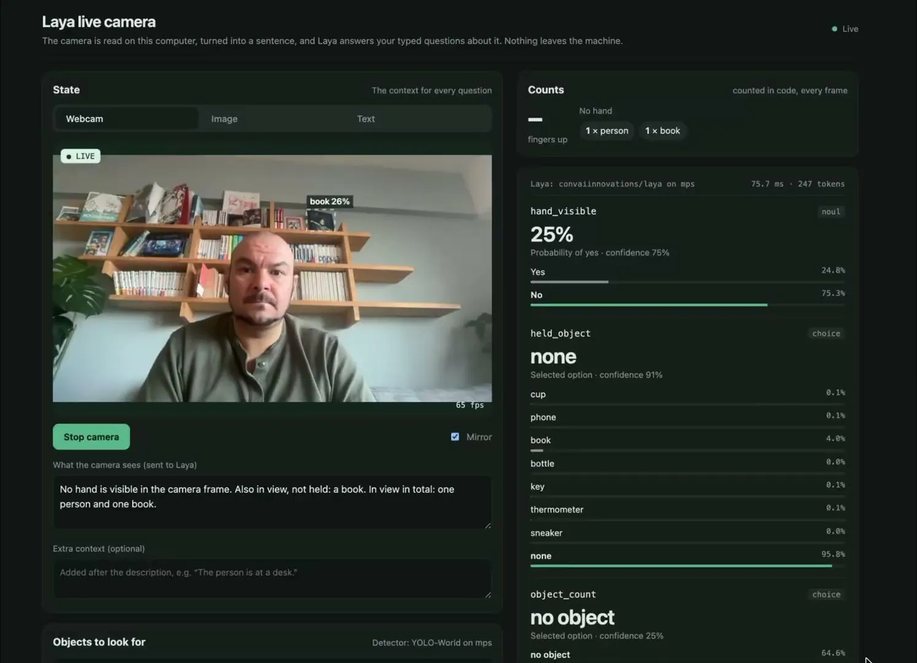The height and width of the screenshot is (663, 917).
Task: Click the resize handle of the Extra context box
Action: [488, 594]
